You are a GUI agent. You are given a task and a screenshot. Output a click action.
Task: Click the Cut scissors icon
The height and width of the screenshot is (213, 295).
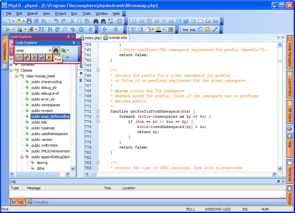click(72, 21)
